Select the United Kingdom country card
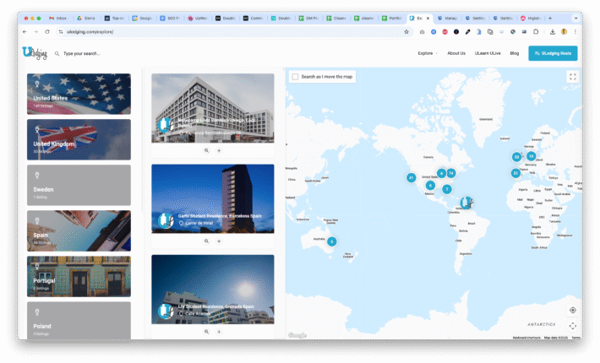 pos(79,139)
